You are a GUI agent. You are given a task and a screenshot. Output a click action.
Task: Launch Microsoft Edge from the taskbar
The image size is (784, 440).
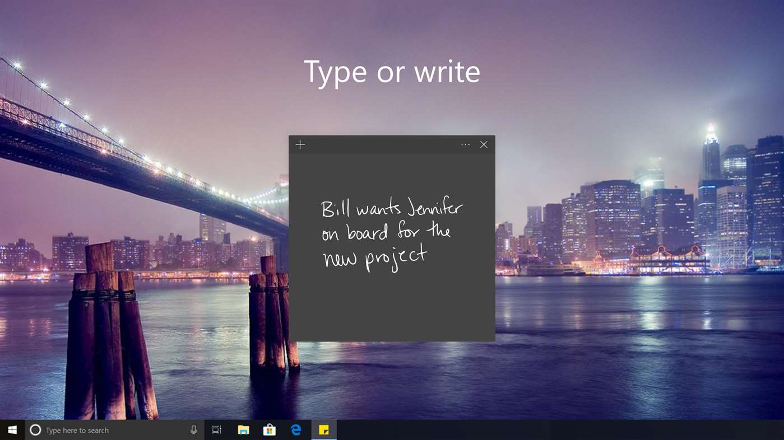(x=296, y=430)
